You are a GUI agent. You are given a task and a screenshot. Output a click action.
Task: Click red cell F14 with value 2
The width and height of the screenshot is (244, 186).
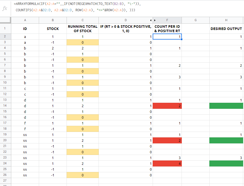pos(167,106)
